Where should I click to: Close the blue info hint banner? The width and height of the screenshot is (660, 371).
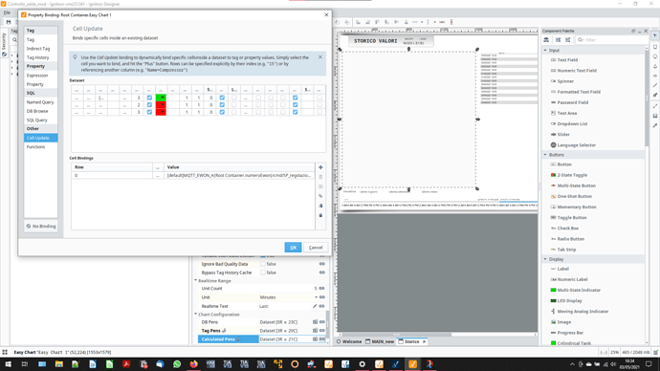320,56
